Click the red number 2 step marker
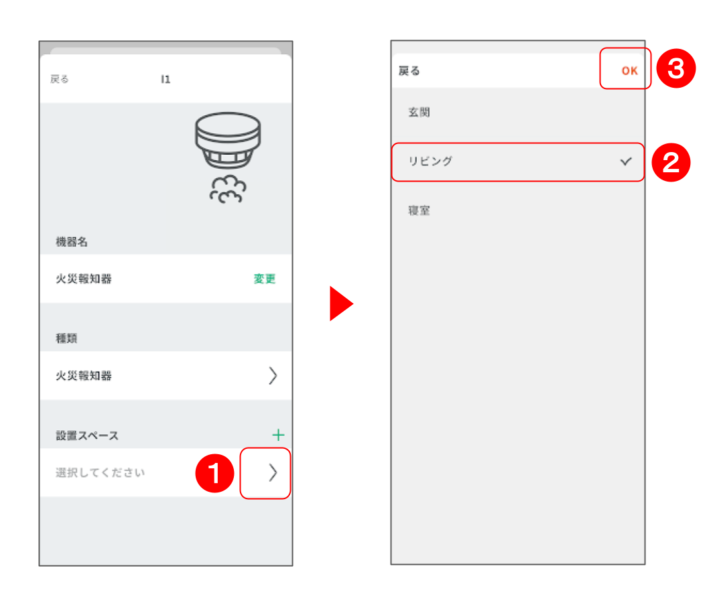The image size is (709, 607). (671, 162)
